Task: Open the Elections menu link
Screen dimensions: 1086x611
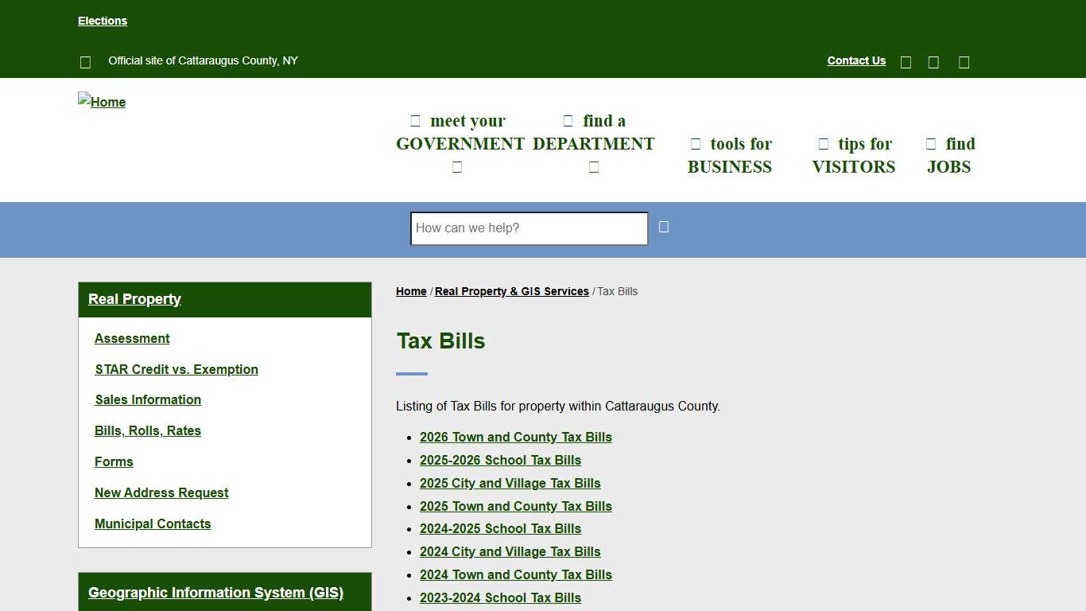Action: (103, 21)
